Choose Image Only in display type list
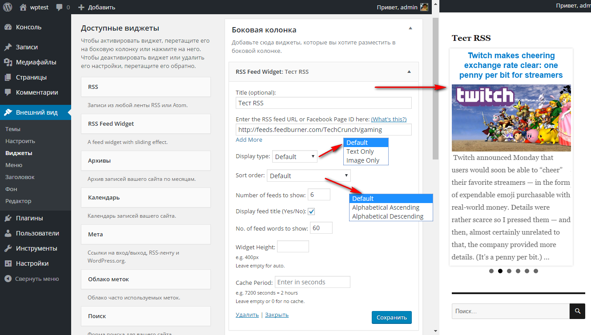 tap(366, 160)
